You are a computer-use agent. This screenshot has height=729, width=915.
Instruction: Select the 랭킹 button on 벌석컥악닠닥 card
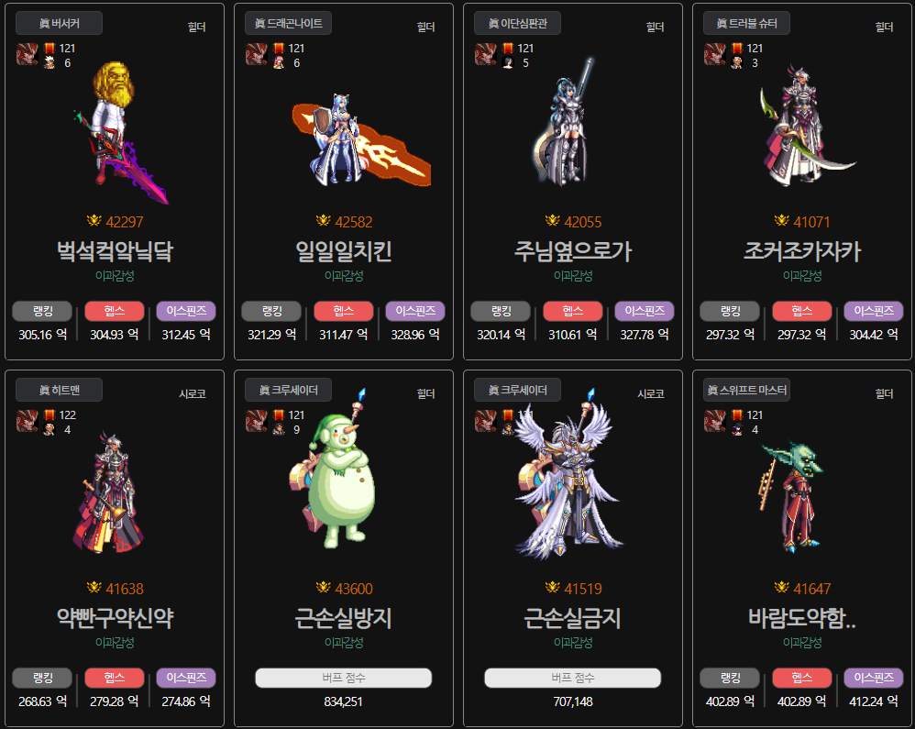click(42, 311)
